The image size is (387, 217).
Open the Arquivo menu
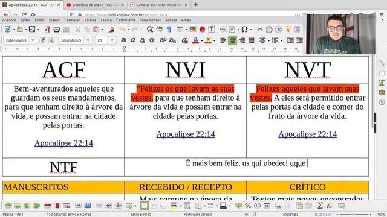click(x=9, y=20)
